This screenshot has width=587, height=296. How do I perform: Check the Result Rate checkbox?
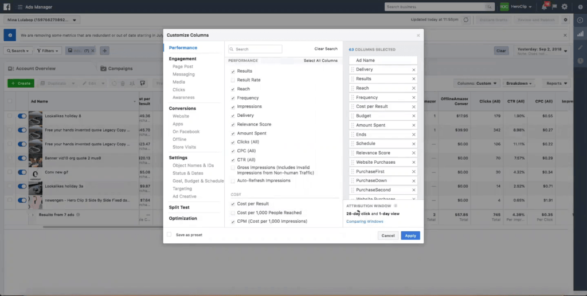pyautogui.click(x=233, y=80)
